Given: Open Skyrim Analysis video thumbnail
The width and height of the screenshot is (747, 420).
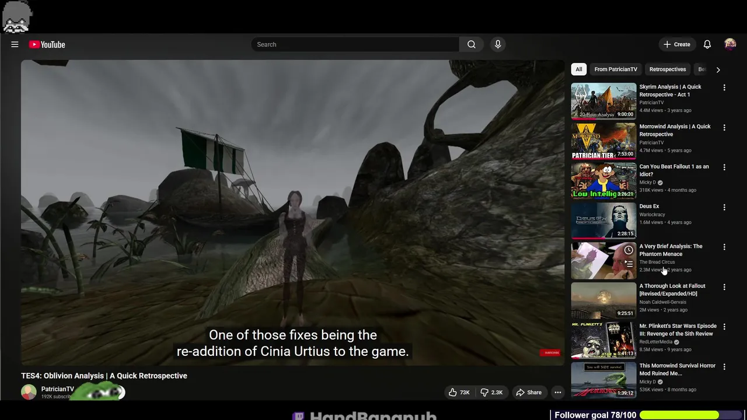Looking at the screenshot, I should click(x=603, y=101).
